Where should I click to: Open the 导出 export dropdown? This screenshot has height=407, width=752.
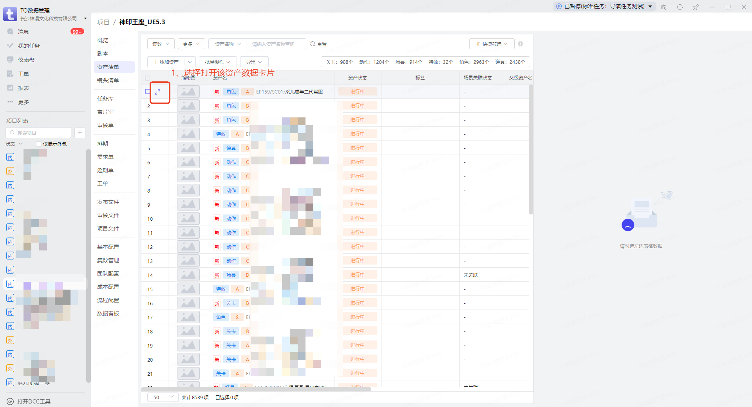click(254, 62)
